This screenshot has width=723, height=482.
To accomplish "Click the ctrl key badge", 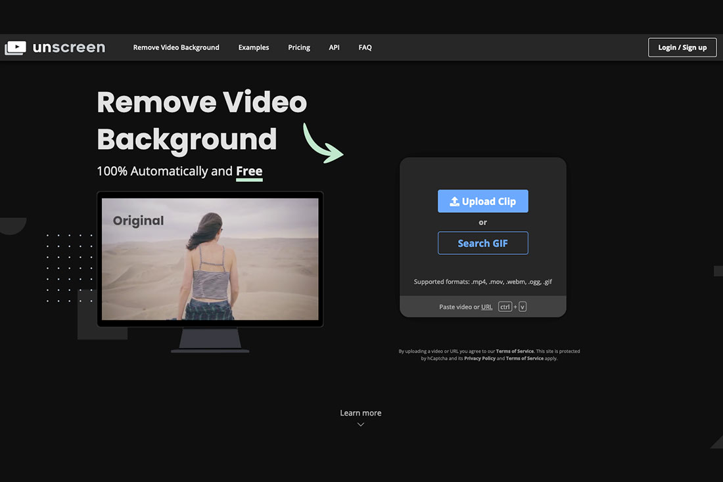I will 505,307.
